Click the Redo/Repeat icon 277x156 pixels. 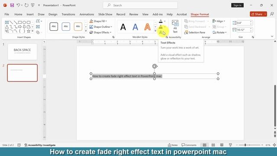coord(26,5)
